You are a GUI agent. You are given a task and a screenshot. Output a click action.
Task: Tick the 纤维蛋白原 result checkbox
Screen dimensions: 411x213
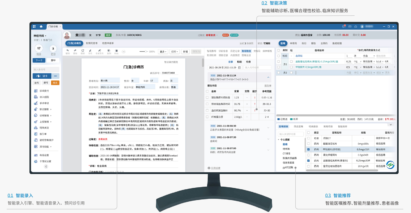207,117
